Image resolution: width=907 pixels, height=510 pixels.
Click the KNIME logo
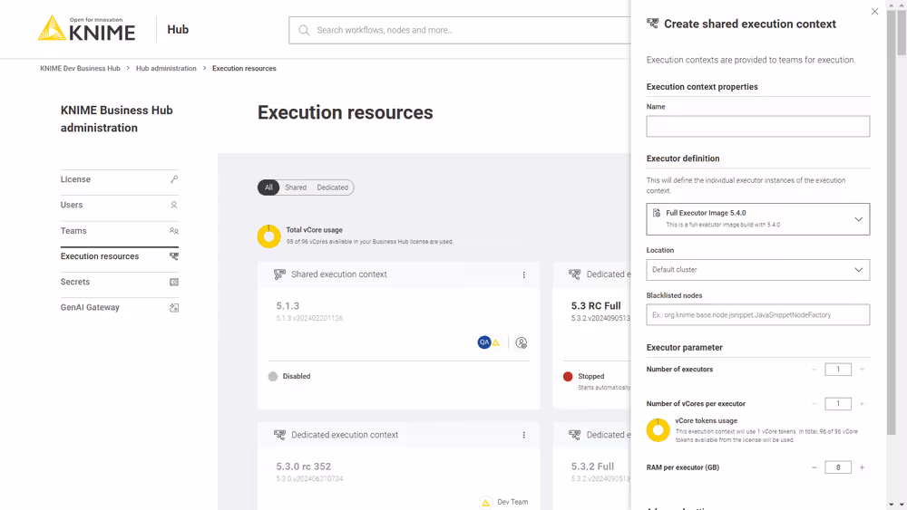(x=86, y=29)
